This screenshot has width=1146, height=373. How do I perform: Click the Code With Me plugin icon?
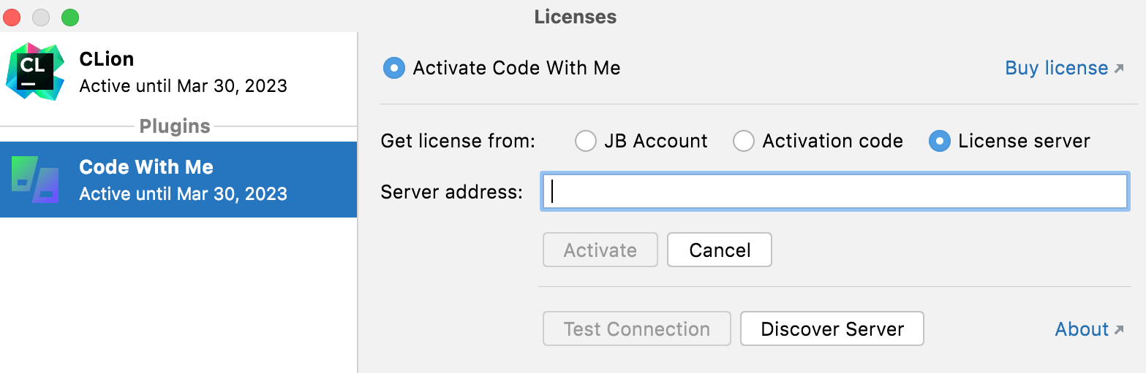click(35, 180)
